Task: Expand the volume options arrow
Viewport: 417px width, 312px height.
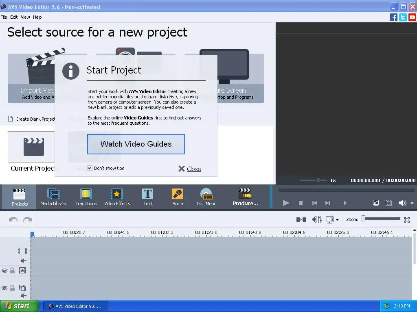Action: pyautogui.click(x=412, y=203)
